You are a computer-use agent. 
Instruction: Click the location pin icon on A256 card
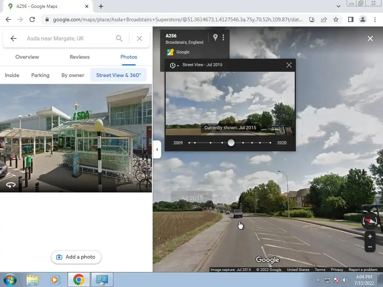pyautogui.click(x=215, y=37)
